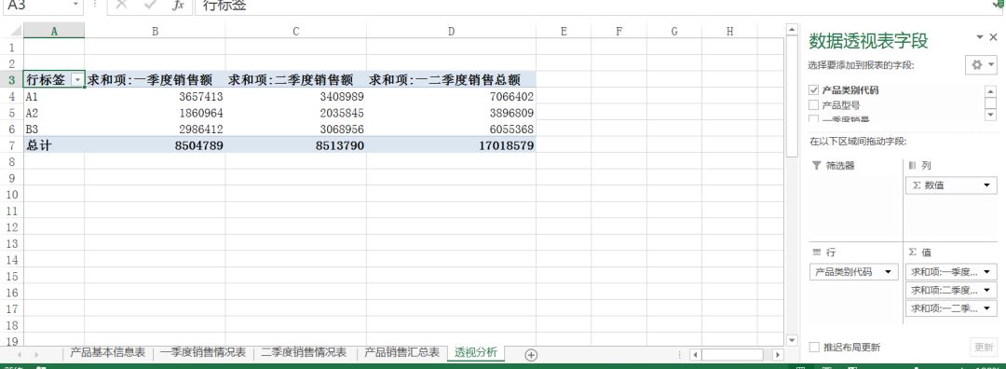The image size is (1006, 369).
Task: Open the pivot field pane gear tools
Action: (x=981, y=65)
